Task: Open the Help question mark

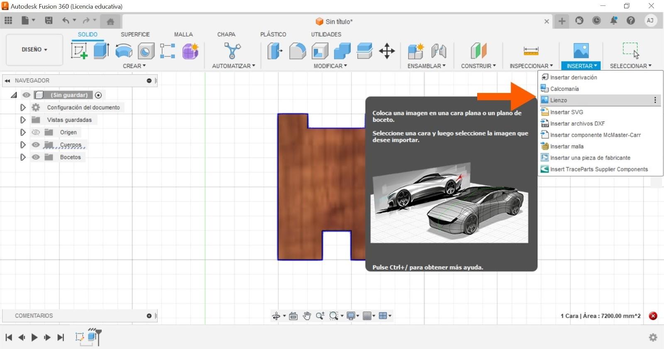Action: (631, 20)
